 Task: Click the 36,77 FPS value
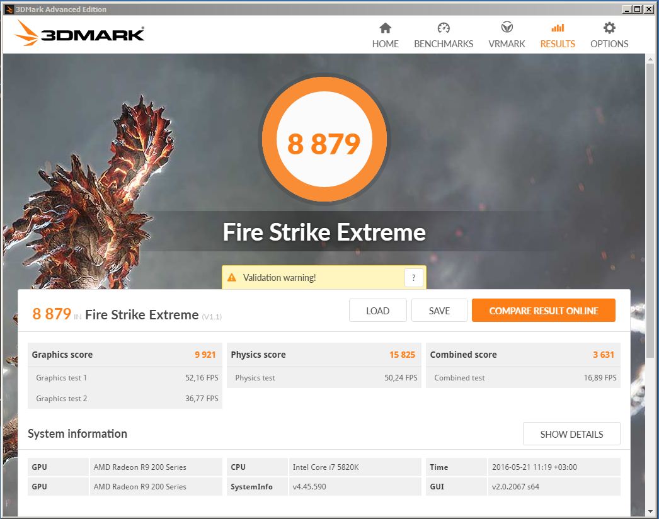(x=202, y=399)
